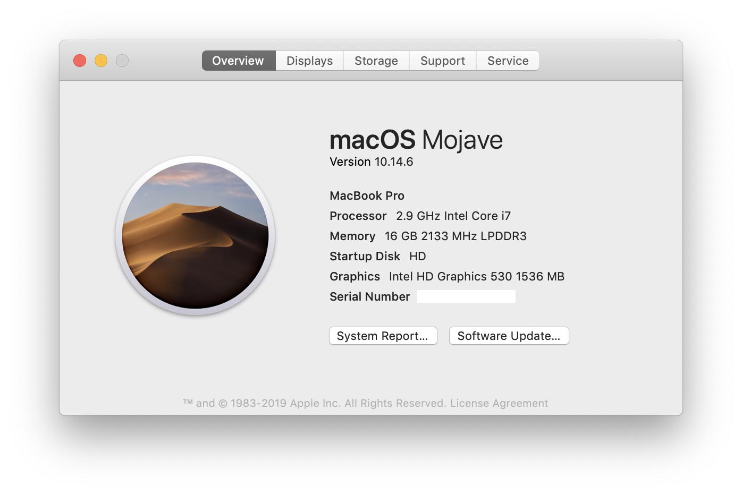Click the Processor label
Screen dimensions: 742x494
(x=358, y=216)
